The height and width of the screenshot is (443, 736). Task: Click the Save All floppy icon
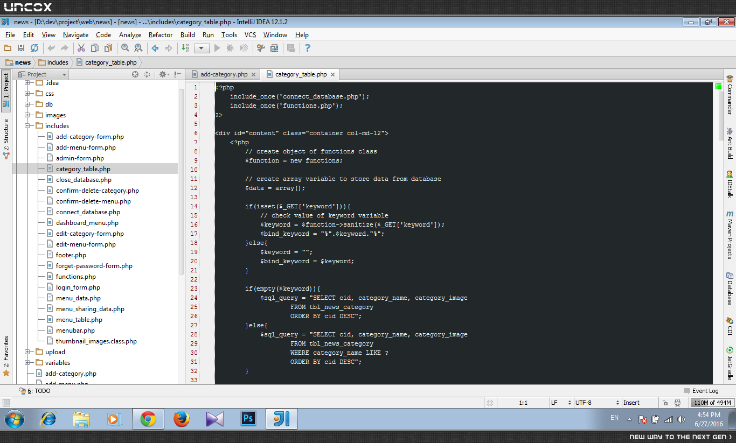tap(22, 48)
